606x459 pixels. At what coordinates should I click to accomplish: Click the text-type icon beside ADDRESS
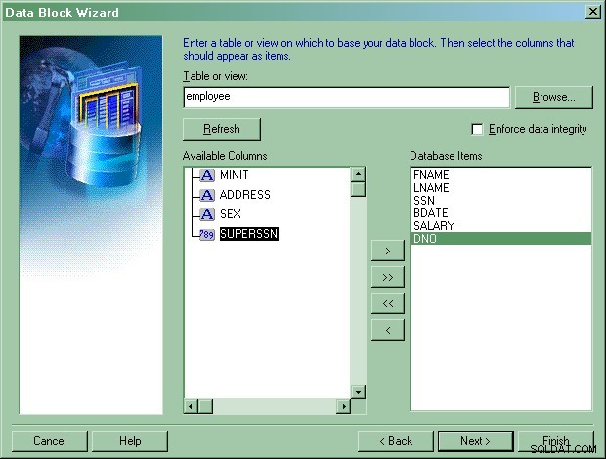pos(207,195)
